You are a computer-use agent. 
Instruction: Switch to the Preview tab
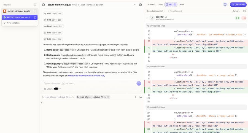tap(151, 5)
